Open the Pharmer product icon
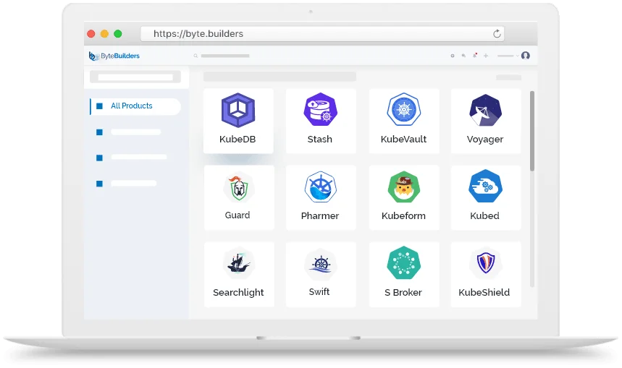Image resolution: width=622 pixels, height=368 pixels. click(319, 187)
